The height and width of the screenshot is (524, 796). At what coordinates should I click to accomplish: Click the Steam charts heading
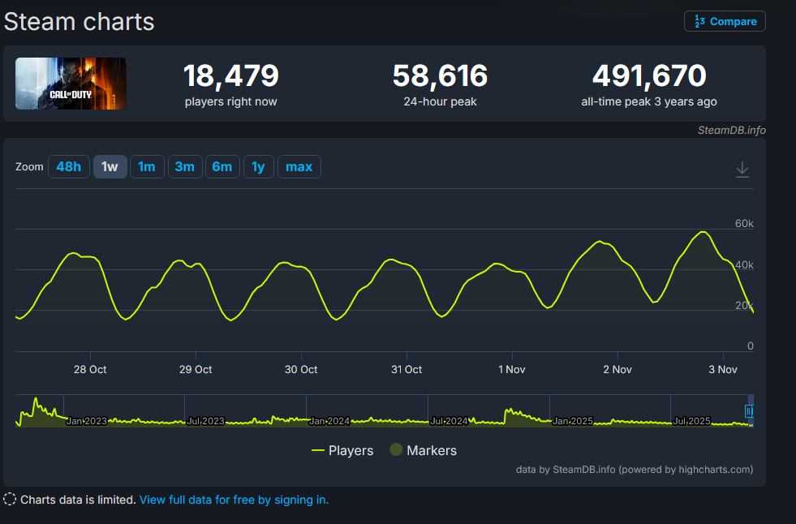[80, 22]
